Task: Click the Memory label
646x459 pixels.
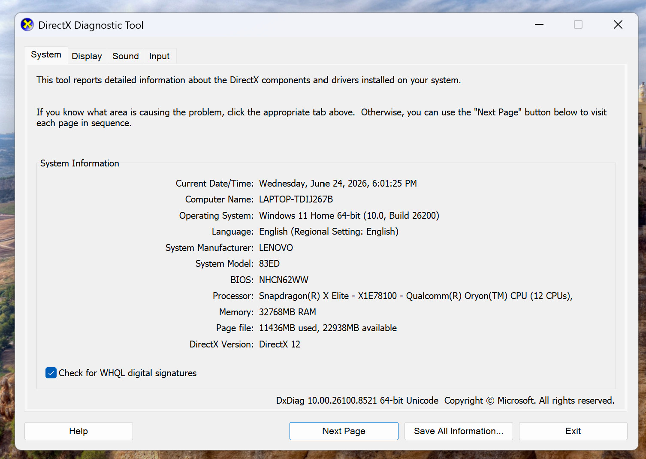Action: pyautogui.click(x=236, y=312)
